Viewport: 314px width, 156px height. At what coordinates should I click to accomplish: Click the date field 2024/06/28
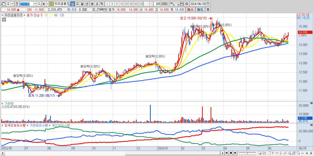(198, 4)
